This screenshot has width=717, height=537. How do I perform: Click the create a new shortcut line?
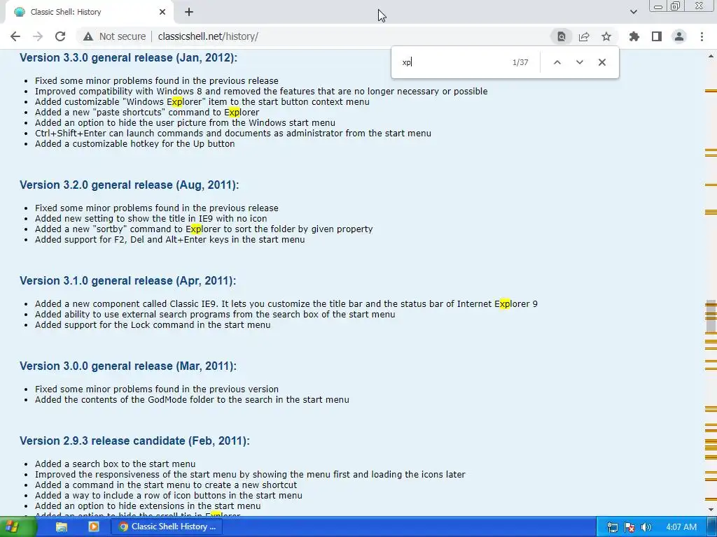coord(166,485)
